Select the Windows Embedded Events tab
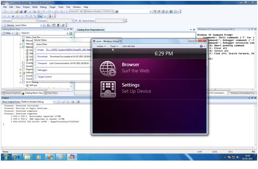Screen dimensions: 258x169 243,93
